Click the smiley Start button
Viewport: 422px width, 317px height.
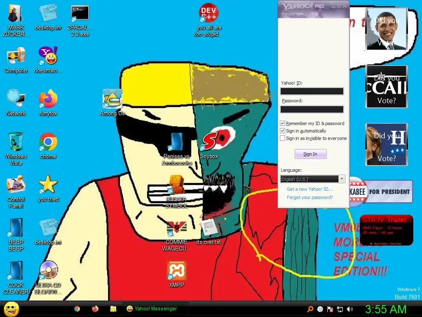click(x=11, y=309)
